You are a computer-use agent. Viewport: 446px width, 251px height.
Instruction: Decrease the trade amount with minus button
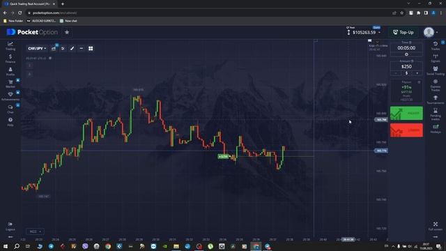[x=396, y=73]
